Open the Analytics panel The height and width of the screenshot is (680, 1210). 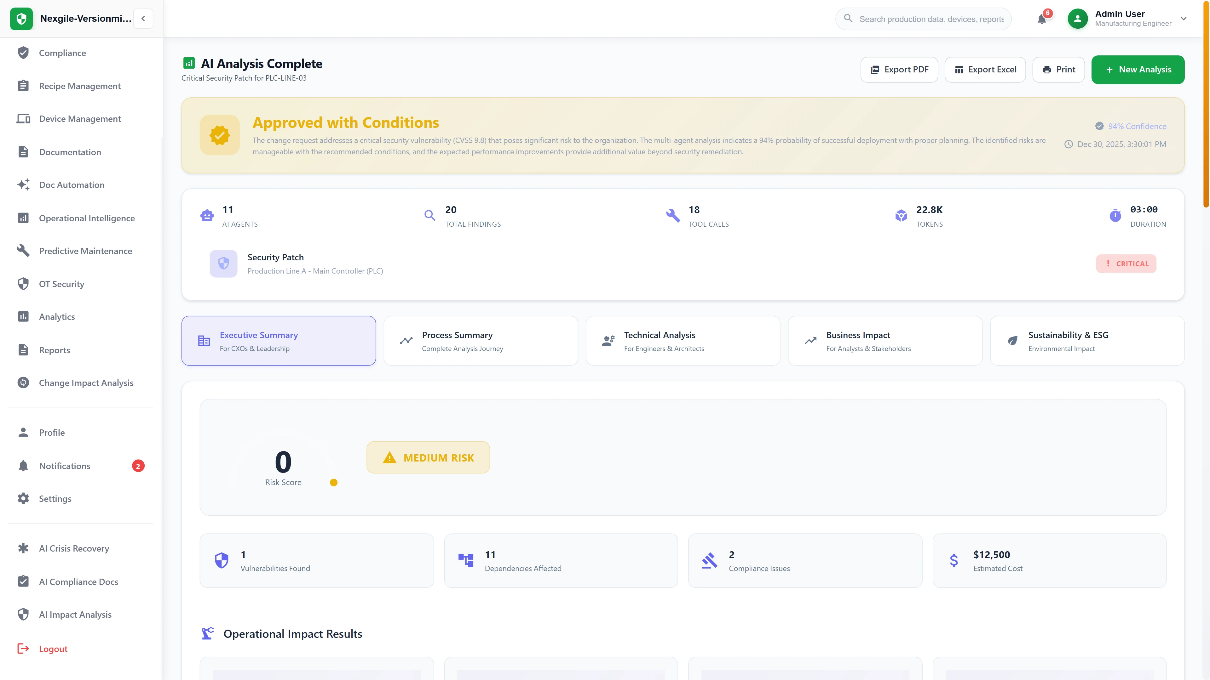click(56, 317)
